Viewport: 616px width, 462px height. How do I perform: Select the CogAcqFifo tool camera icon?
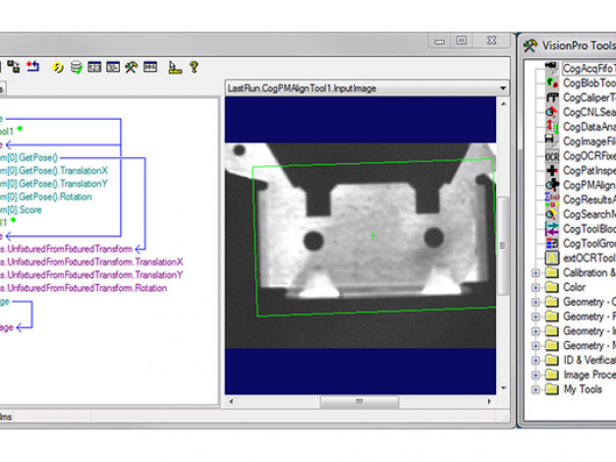552,69
